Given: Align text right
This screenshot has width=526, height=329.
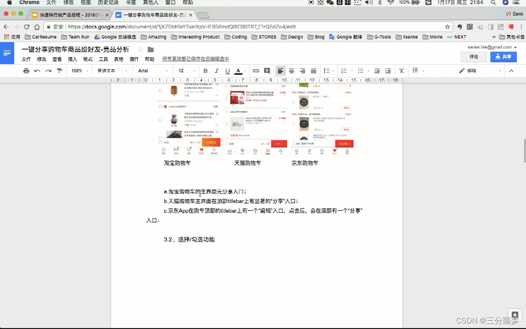Looking at the screenshot, I should 302,71.
